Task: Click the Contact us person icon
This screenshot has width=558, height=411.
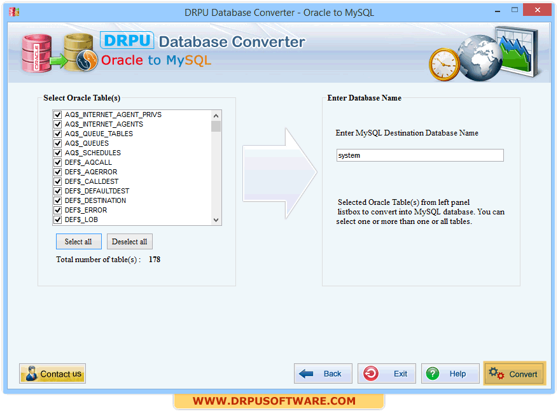Action: [x=31, y=373]
